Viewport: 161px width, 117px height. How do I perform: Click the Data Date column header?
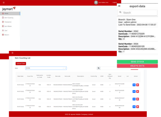pyautogui.click(x=20, y=76)
